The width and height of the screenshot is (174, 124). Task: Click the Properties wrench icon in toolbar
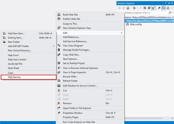point(159,8)
